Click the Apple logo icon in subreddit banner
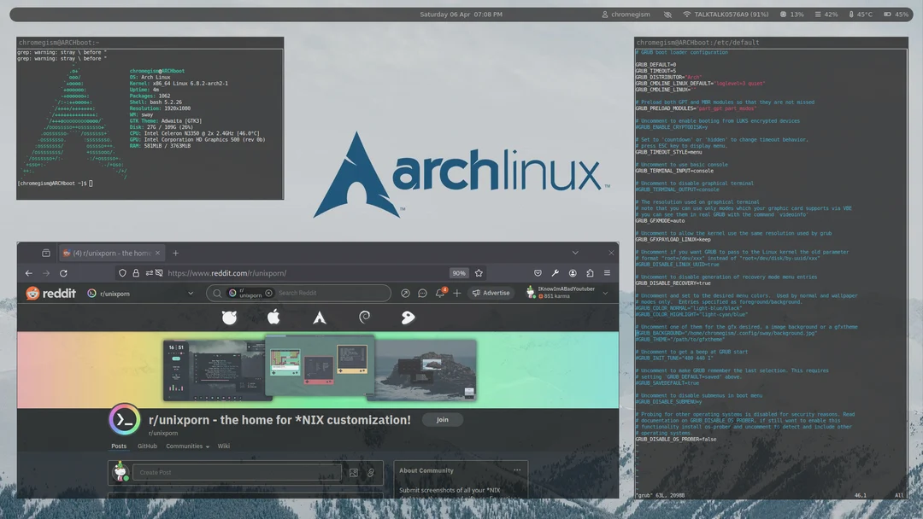The height and width of the screenshot is (519, 923). (273, 318)
